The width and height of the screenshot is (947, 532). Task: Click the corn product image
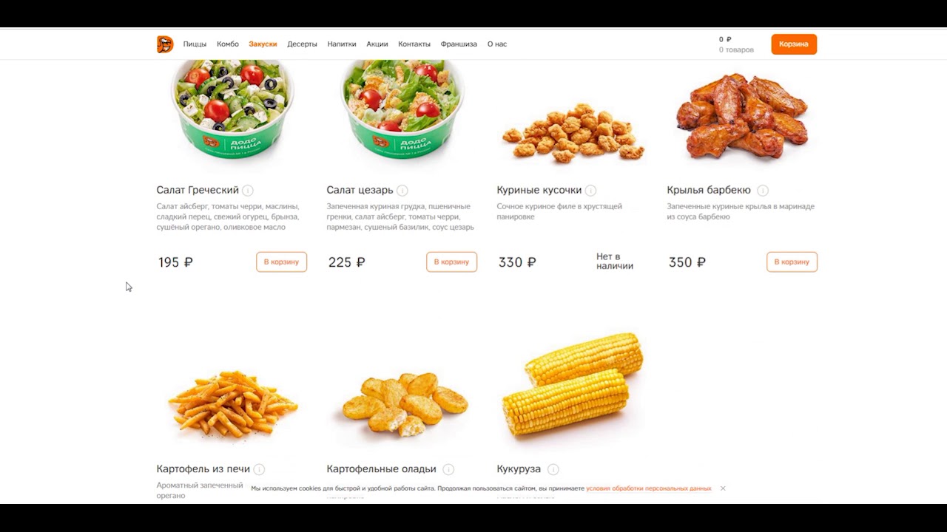coord(573,384)
